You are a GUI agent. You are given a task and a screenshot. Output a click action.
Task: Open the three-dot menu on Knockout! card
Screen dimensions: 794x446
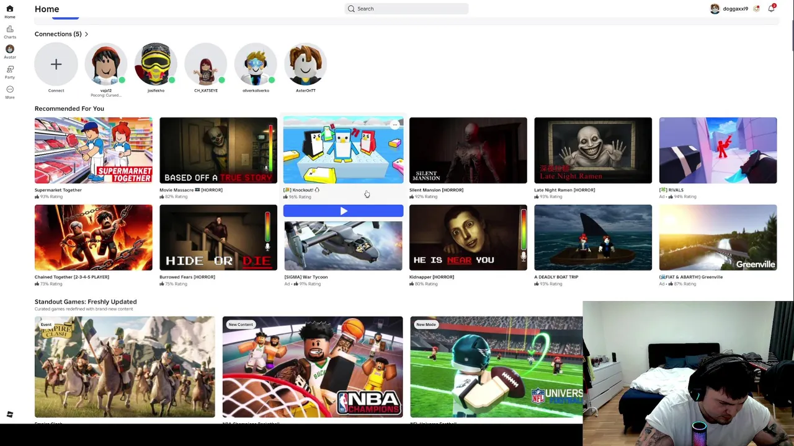[395, 125]
